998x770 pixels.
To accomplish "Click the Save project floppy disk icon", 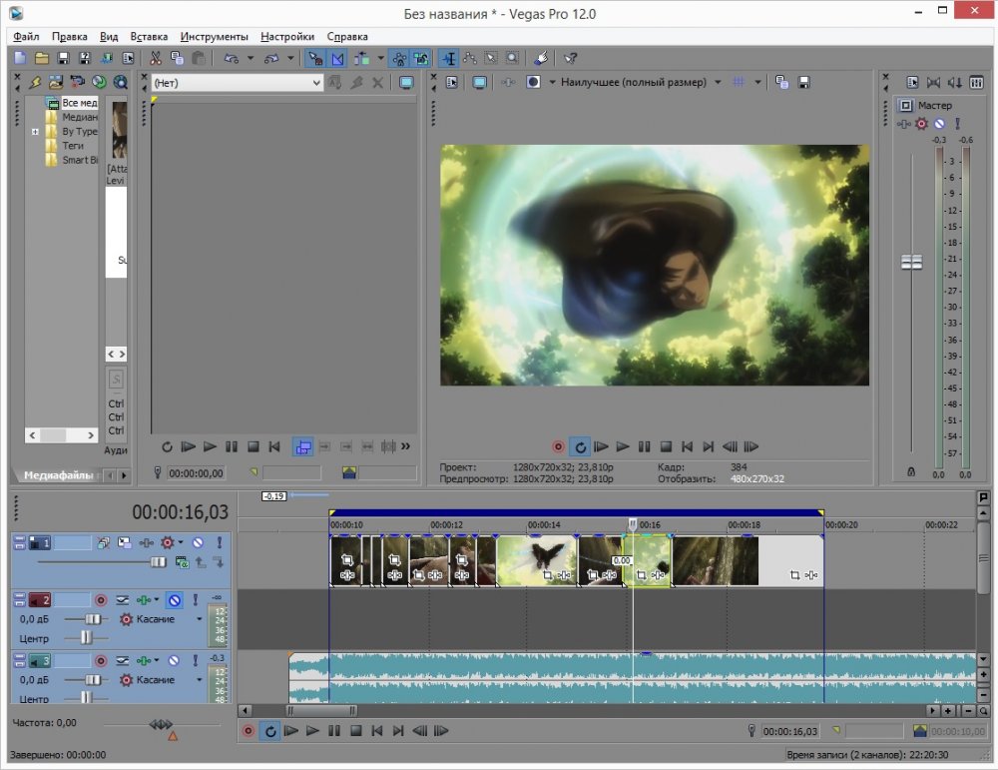I will [64, 58].
